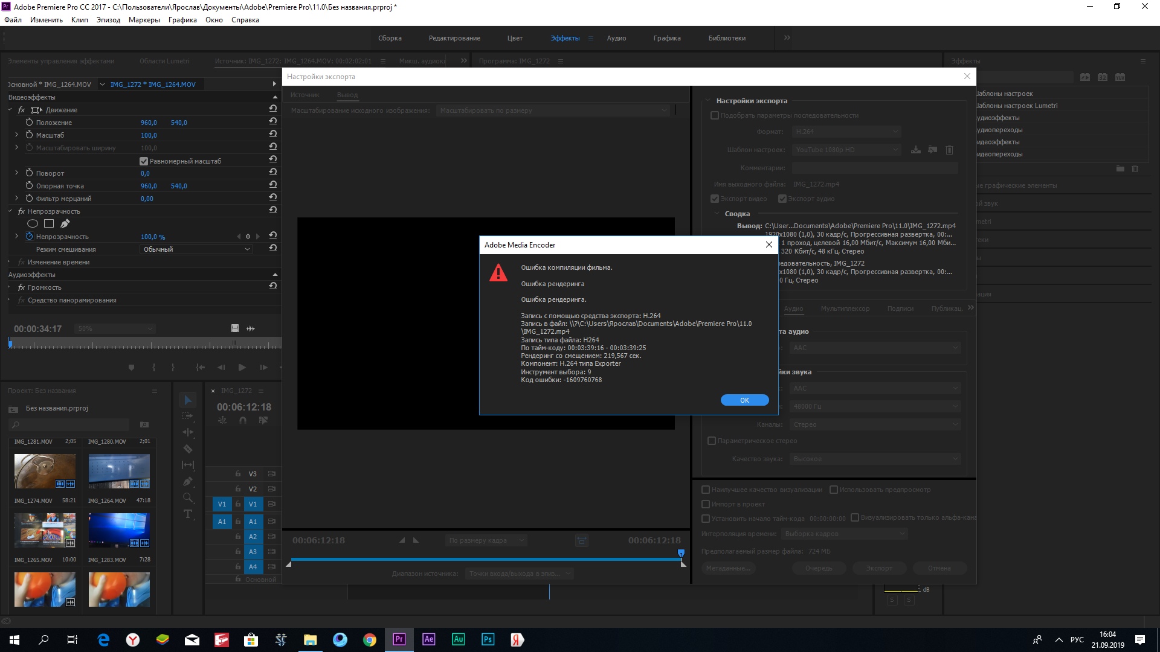Image resolution: width=1160 pixels, height=652 pixels.
Task: Open Photoshop from the taskbar
Action: coord(488,639)
